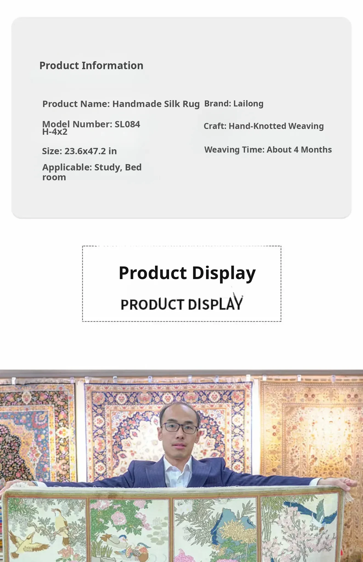Image resolution: width=363 pixels, height=562 pixels.
Task: Select the Product Name: Handmade Silk Rug text
Action: tap(121, 104)
